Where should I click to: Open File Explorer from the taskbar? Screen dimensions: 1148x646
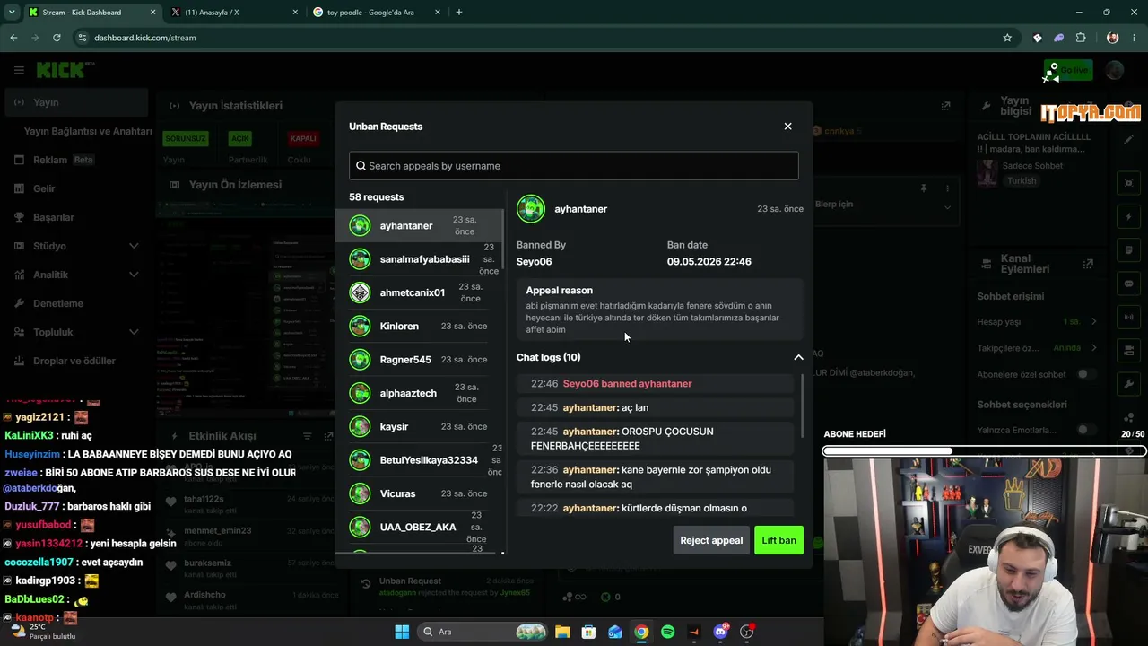561,632
